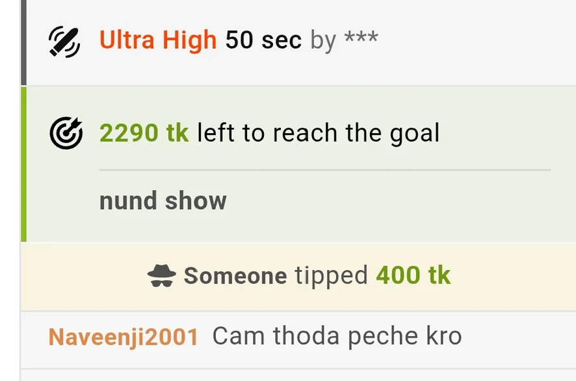
Task: Click the "50 sec" duration text
Action: [x=263, y=41]
